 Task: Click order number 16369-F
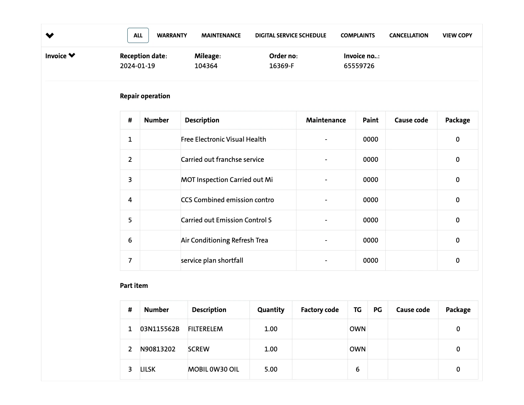point(282,66)
